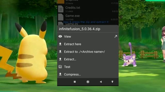
Task: Tap the accessibility person icon in navigation bar
Action: coord(112,82)
